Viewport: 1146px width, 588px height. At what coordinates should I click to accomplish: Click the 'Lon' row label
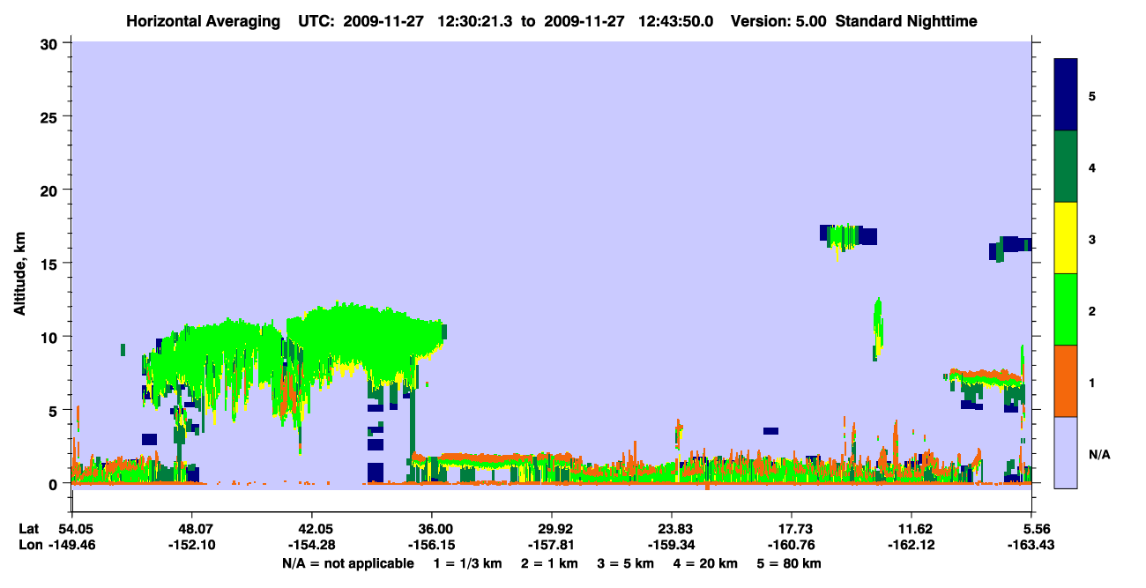pyautogui.click(x=29, y=546)
